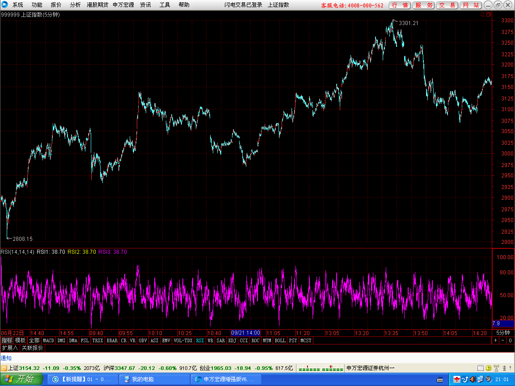
Task: Expand the 扩展 panel
Action: (x=10, y=348)
